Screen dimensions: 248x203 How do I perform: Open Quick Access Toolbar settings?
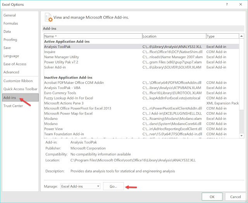(21, 89)
